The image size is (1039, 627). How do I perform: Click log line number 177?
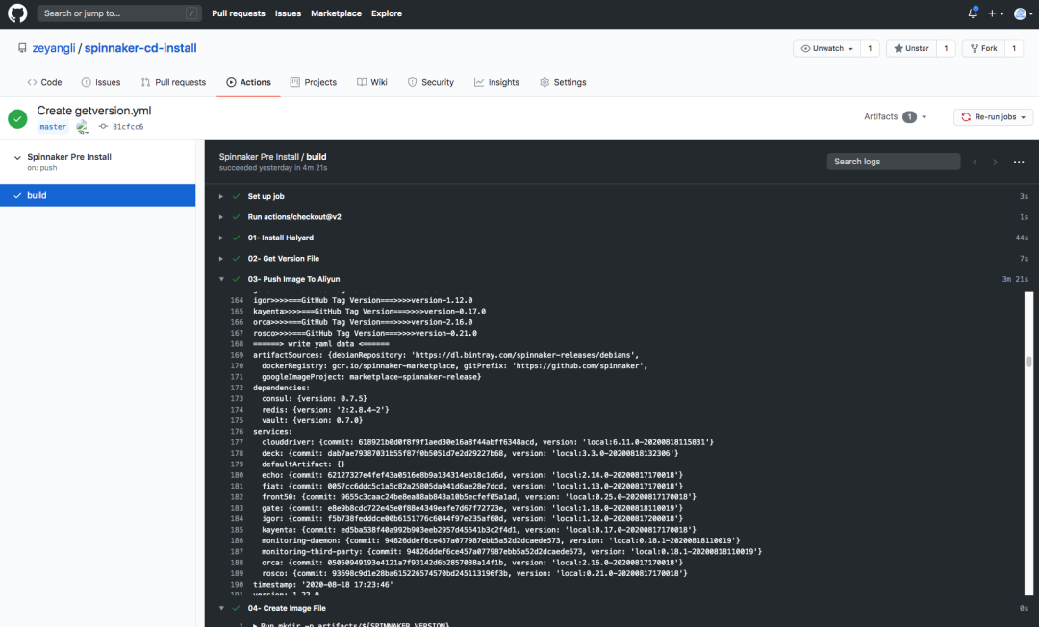click(x=237, y=442)
